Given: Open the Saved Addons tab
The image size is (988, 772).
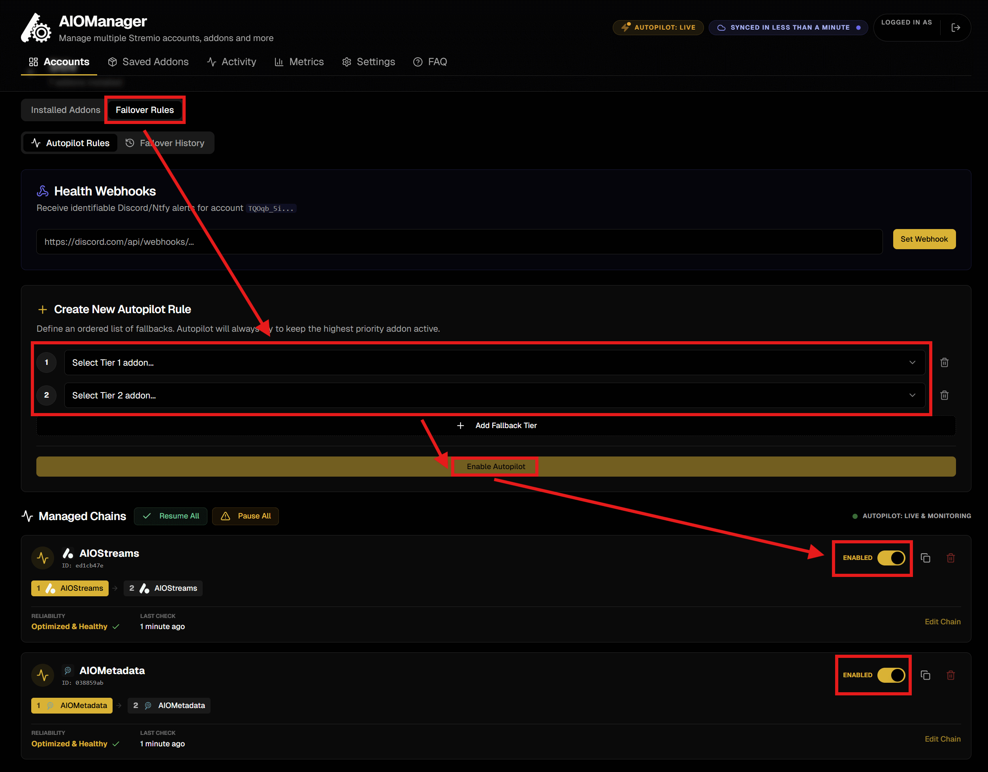Looking at the screenshot, I should (x=149, y=62).
